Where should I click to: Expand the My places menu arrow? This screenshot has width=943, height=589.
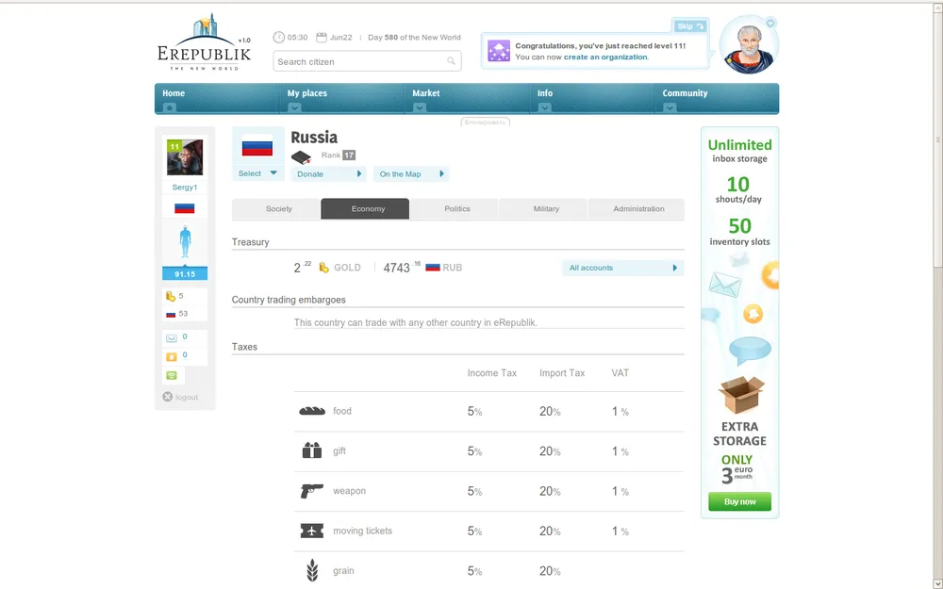coord(294,107)
